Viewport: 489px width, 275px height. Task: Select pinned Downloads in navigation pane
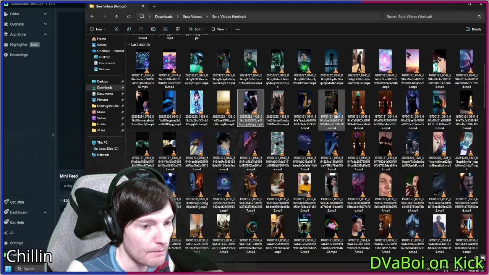pyautogui.click(x=104, y=87)
